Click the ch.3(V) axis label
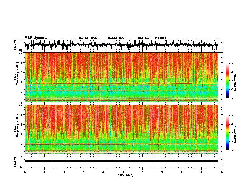249x193 pixels. 15,162
